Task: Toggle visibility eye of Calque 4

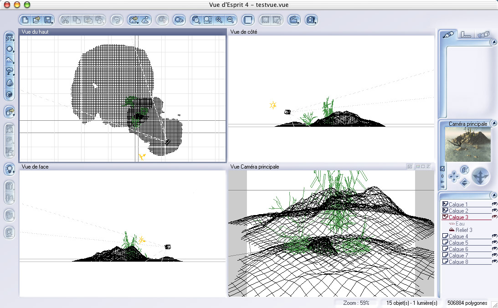Action: tap(494, 236)
